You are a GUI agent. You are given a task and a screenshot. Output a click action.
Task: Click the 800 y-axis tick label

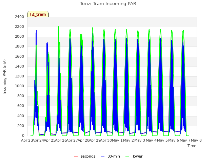click(21, 96)
